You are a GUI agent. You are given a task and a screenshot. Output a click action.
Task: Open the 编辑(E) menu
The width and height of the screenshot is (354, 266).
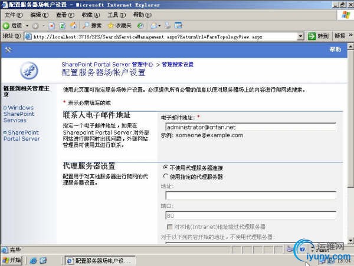(40, 15)
